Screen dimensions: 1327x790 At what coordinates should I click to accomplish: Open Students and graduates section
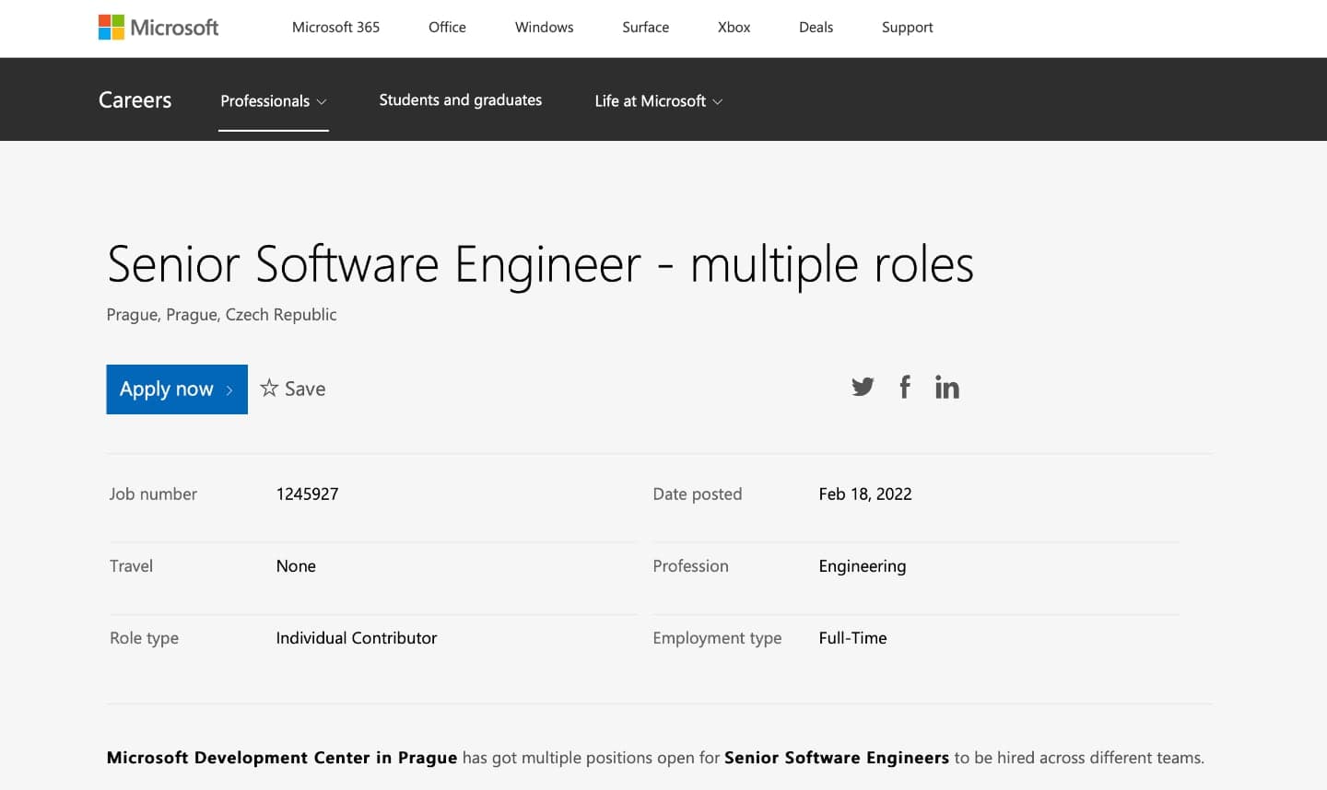coord(460,99)
